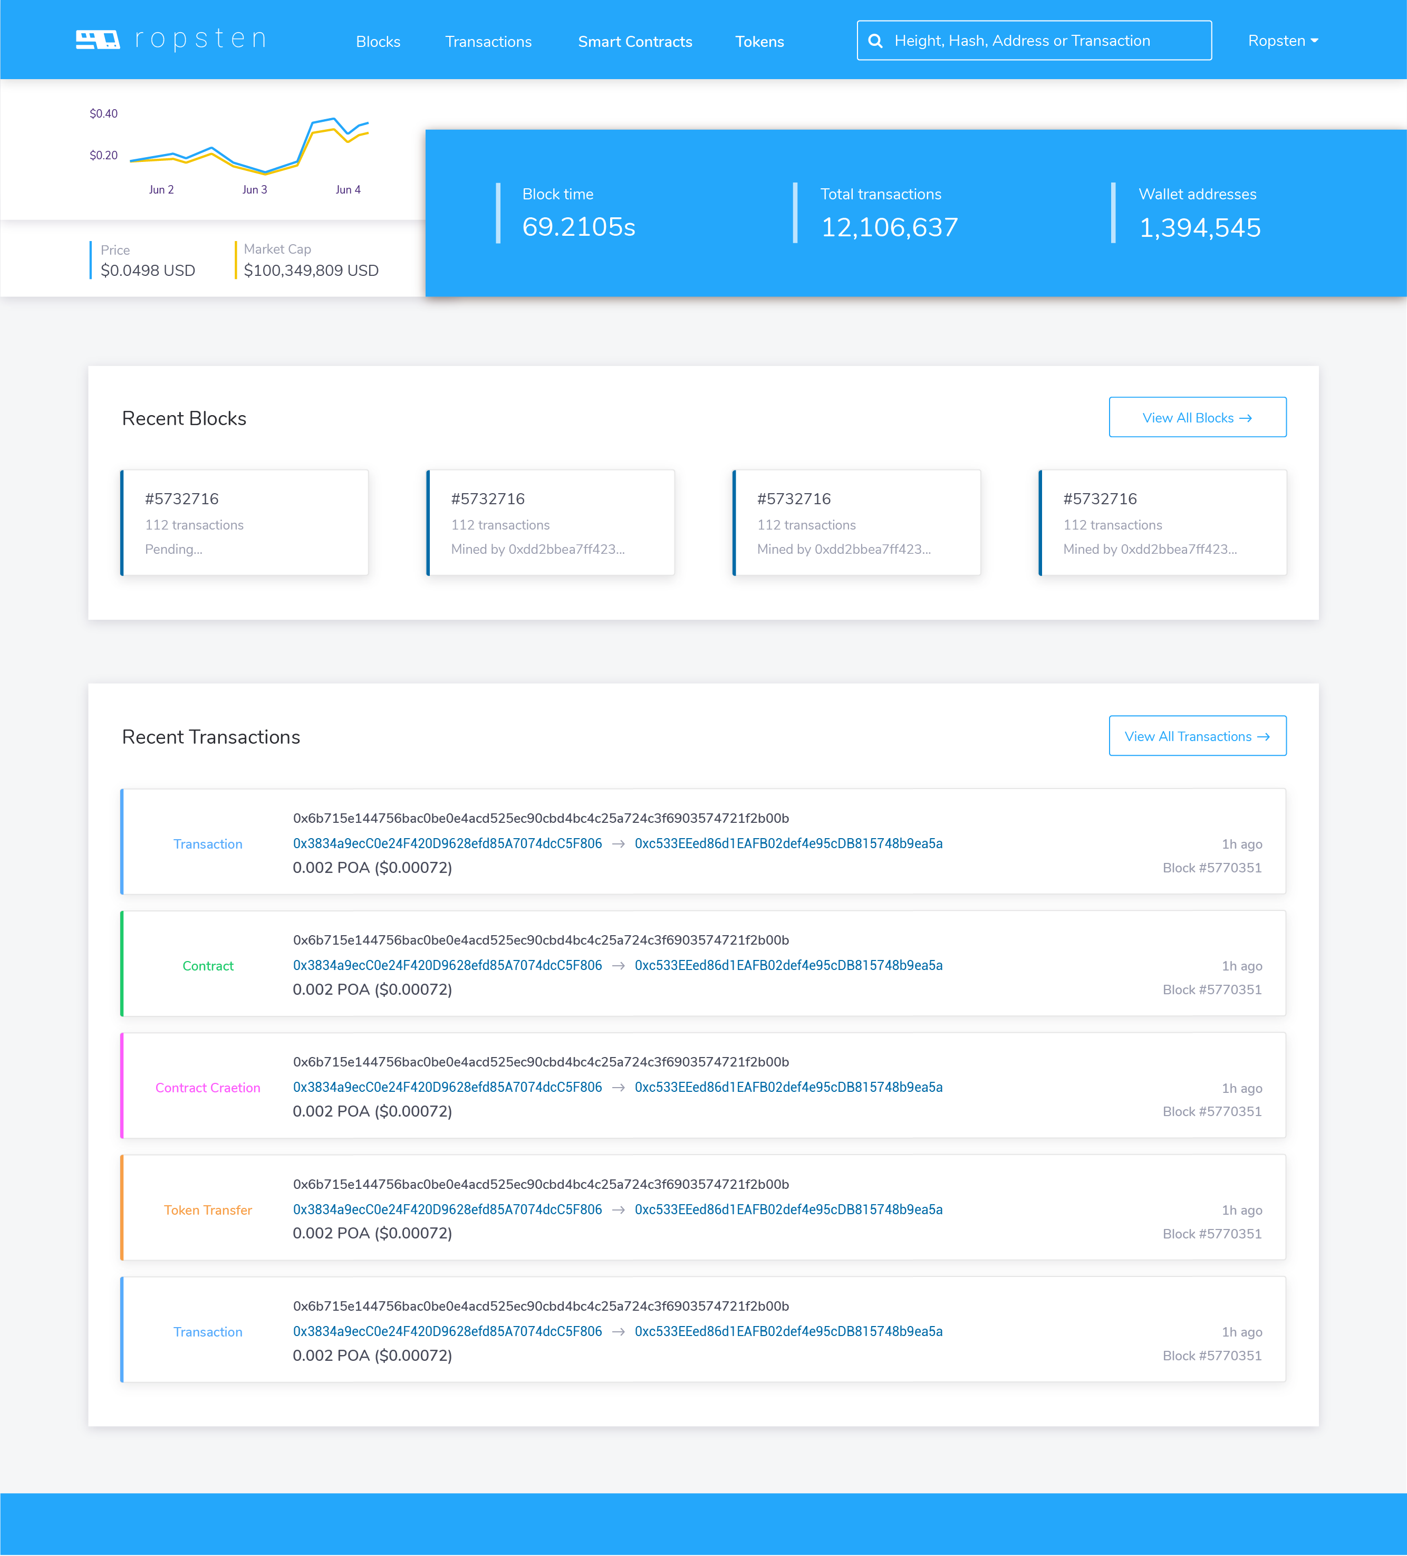
Task: Open the recipient address in the Contract row
Action: [x=789, y=966]
